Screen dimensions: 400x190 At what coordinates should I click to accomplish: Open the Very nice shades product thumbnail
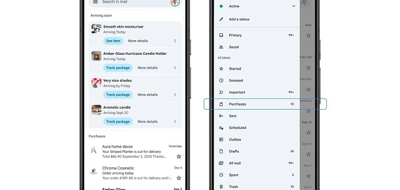coord(96,83)
